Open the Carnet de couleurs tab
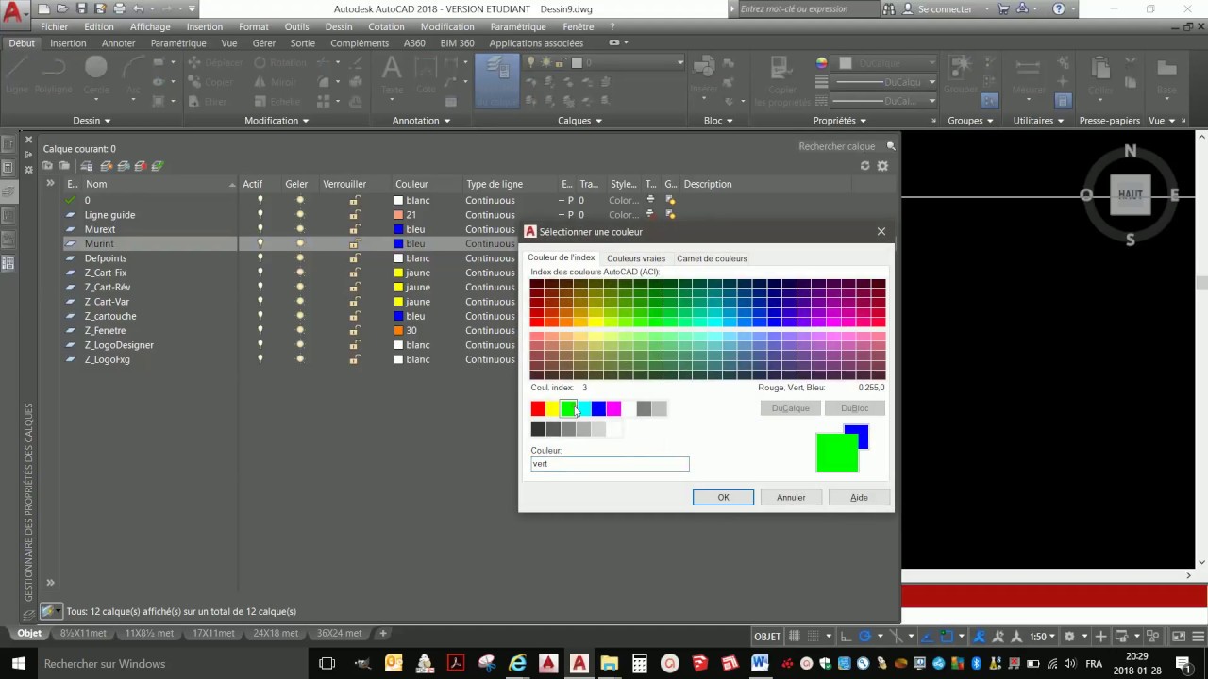 (712, 258)
